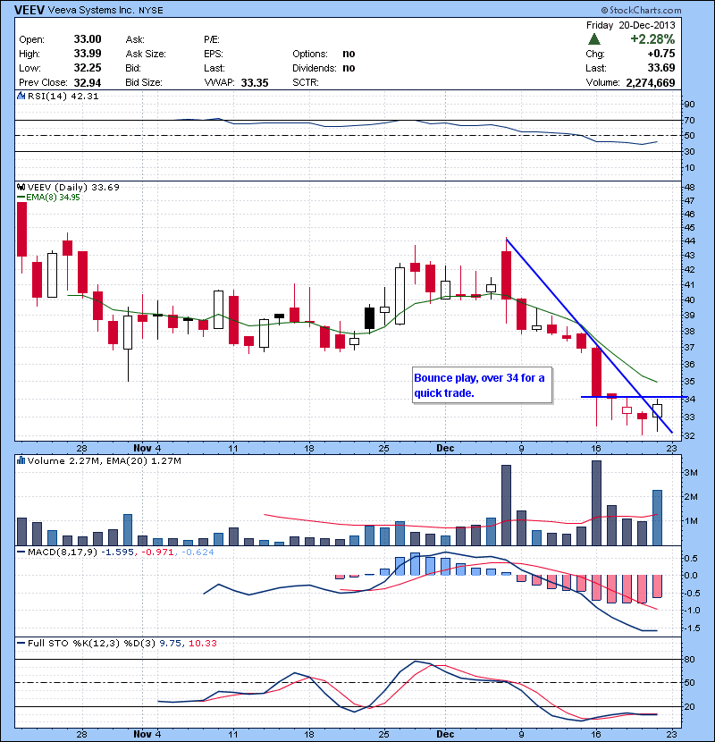Click the Veeva Systems Inc. company name

tap(91, 10)
